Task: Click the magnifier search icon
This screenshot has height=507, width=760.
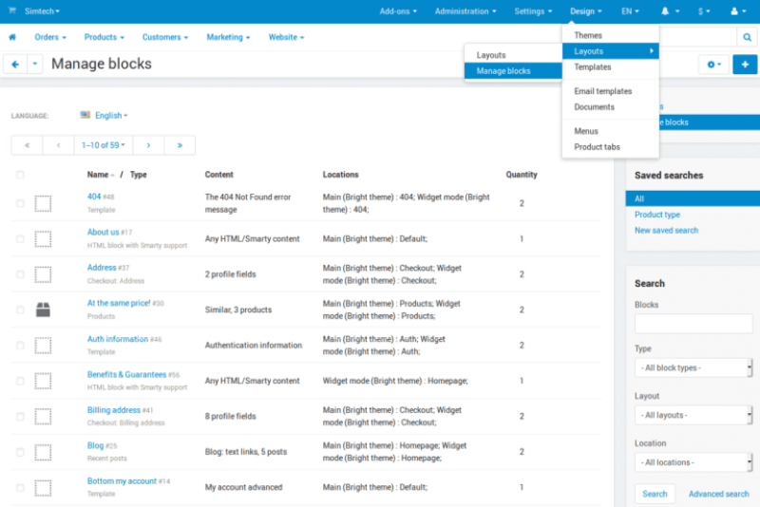Action: point(747,37)
